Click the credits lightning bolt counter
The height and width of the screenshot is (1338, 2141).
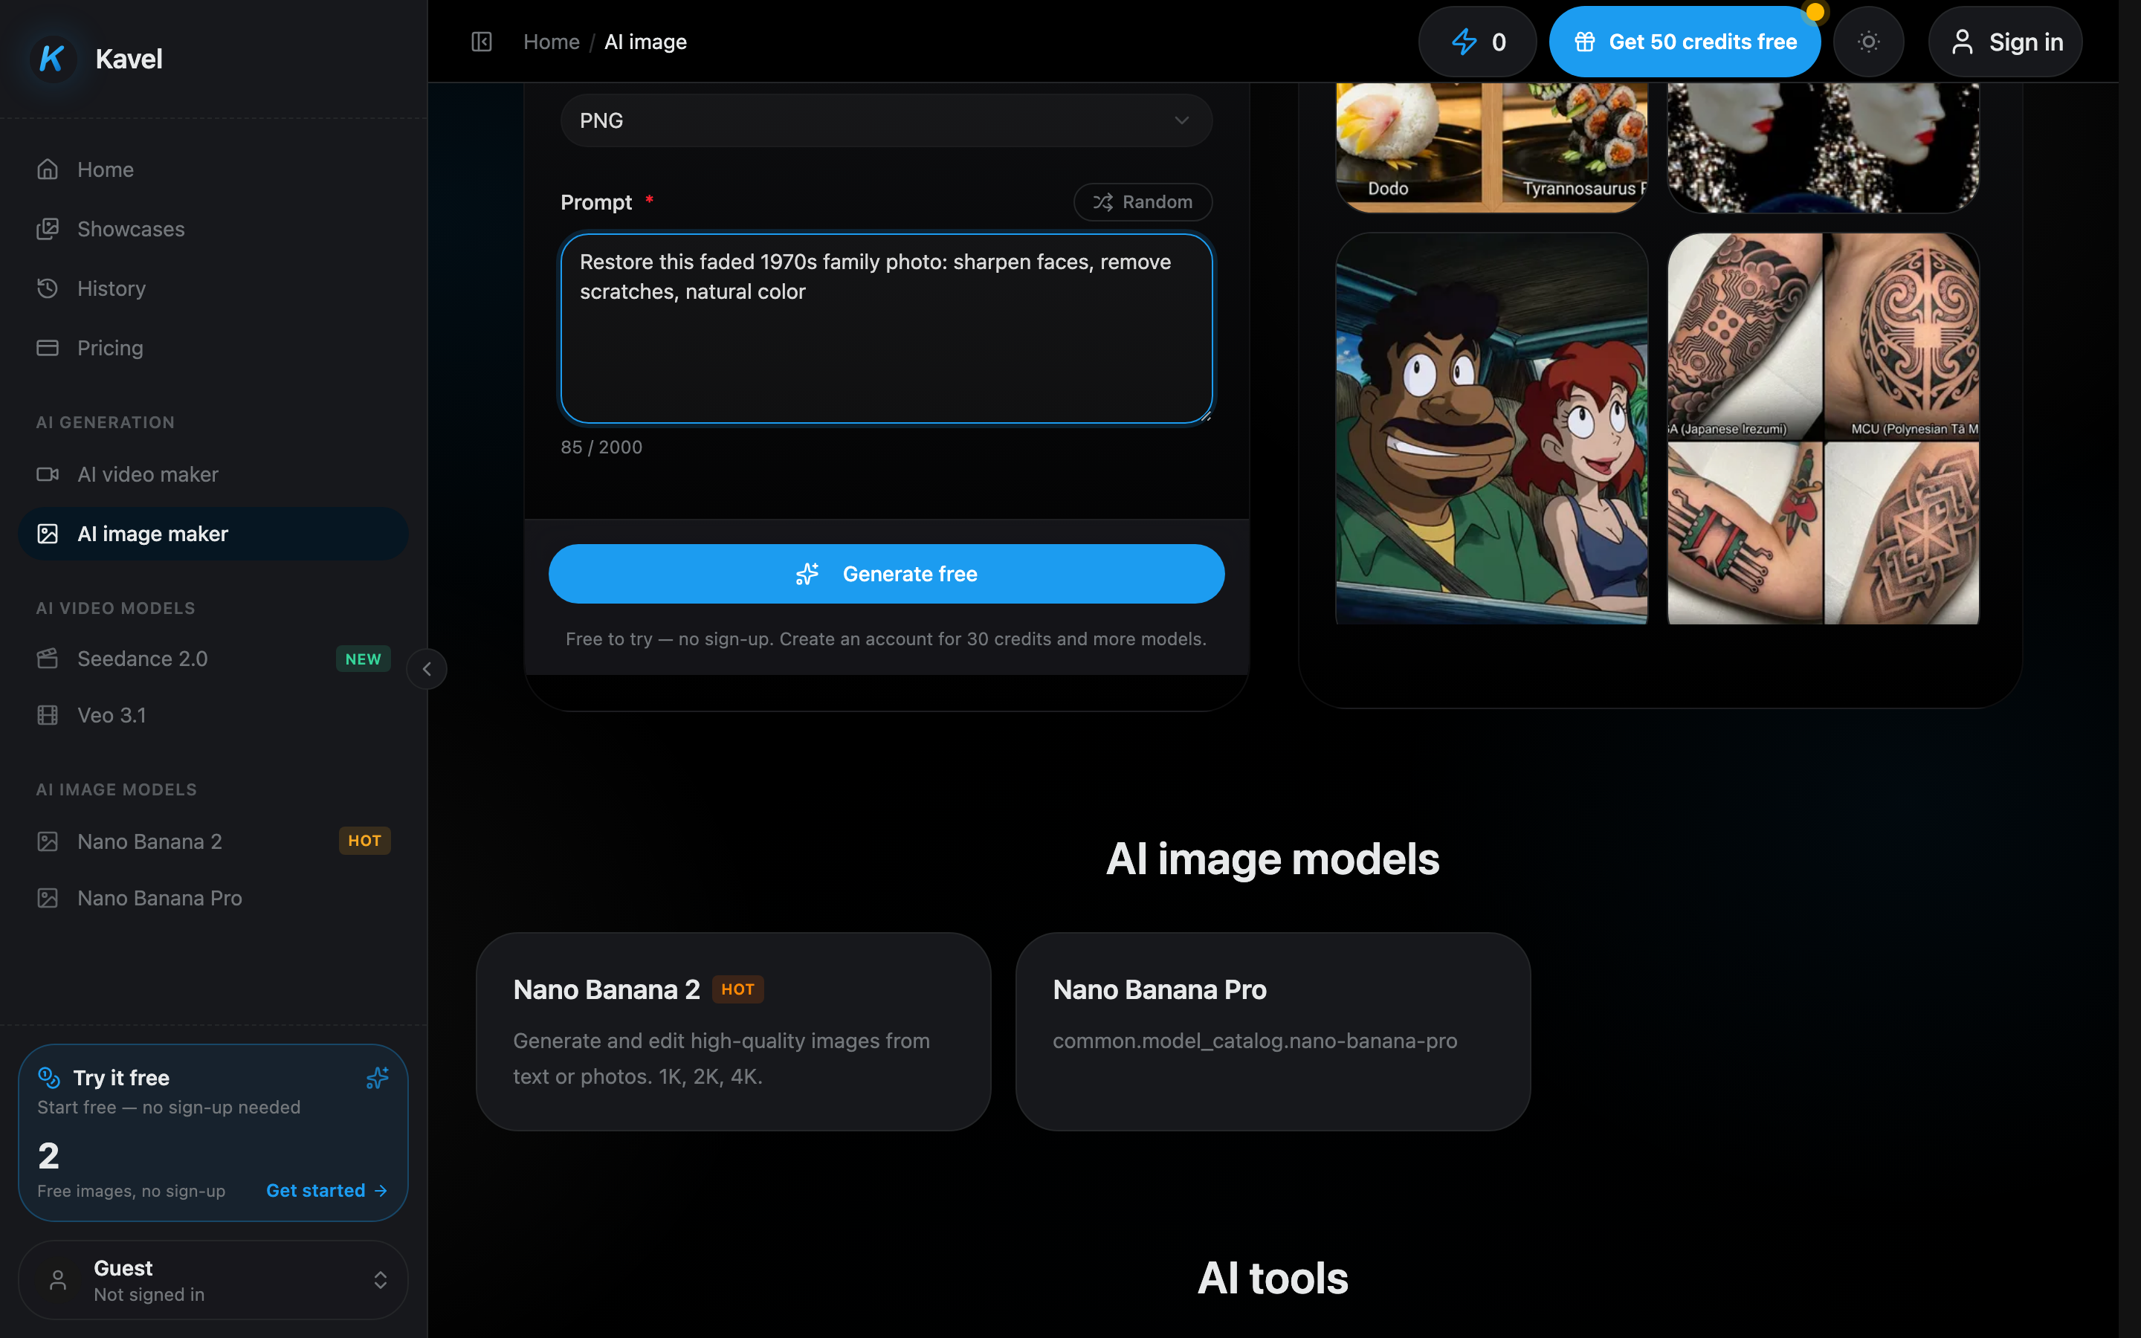tap(1477, 42)
